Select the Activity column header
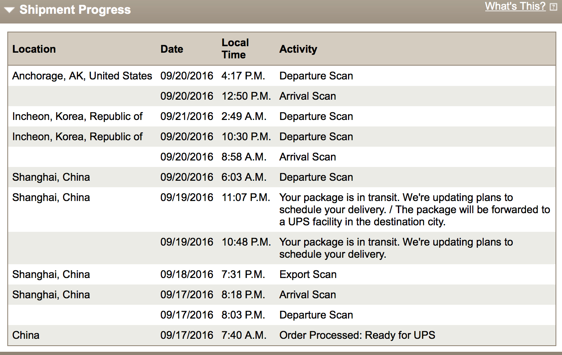This screenshot has width=562, height=355. [298, 49]
